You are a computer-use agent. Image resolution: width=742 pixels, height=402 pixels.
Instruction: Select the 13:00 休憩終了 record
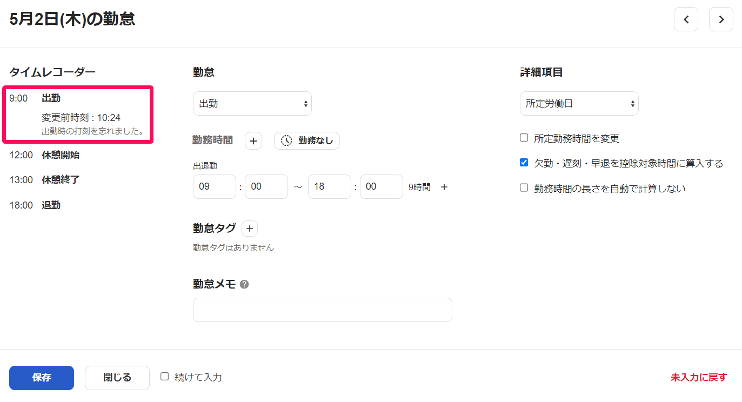[44, 180]
